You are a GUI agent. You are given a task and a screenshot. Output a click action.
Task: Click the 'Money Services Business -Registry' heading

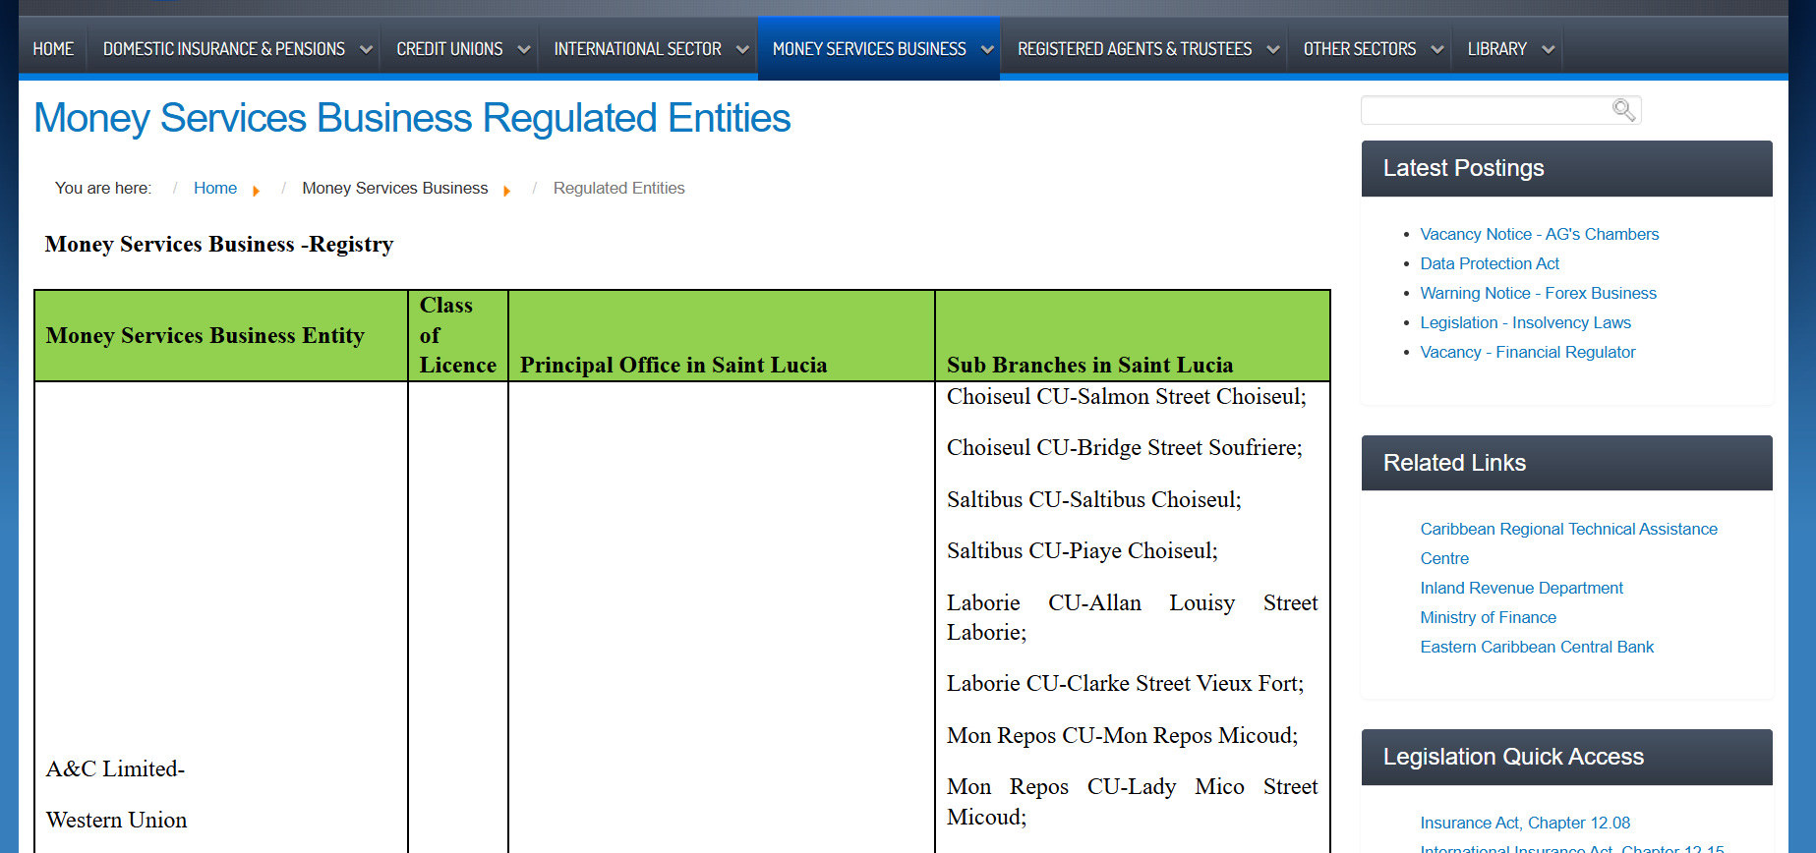[219, 245]
